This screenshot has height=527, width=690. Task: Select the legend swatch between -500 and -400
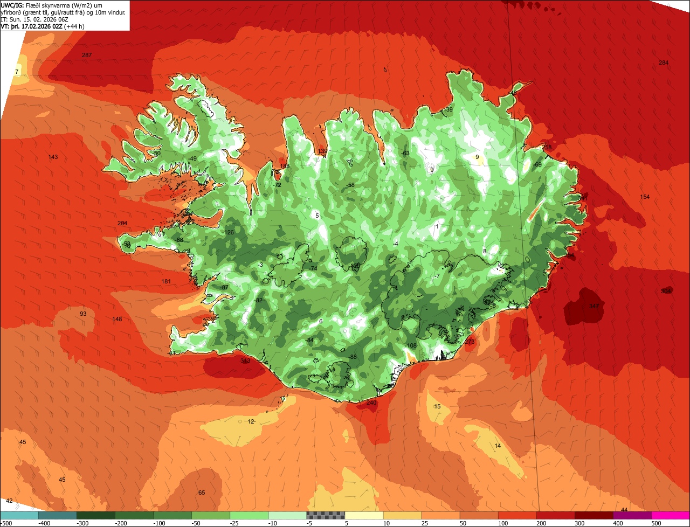(x=19, y=515)
